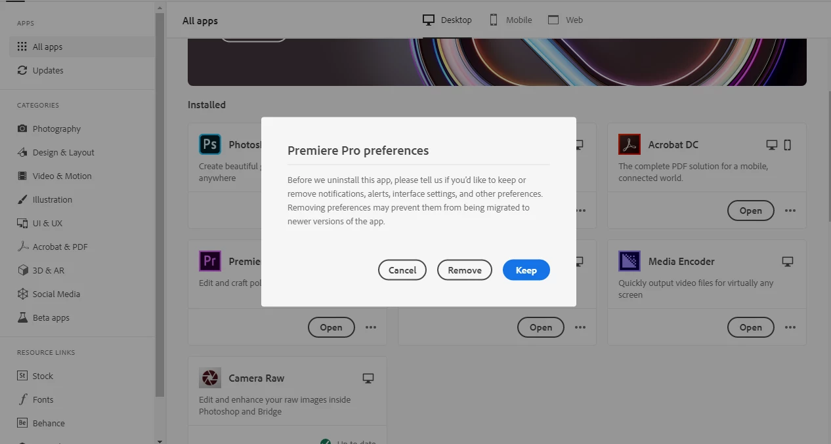The width and height of the screenshot is (831, 444).
Task: Click the sidebar scrollbar down arrow
Action: tap(160, 440)
